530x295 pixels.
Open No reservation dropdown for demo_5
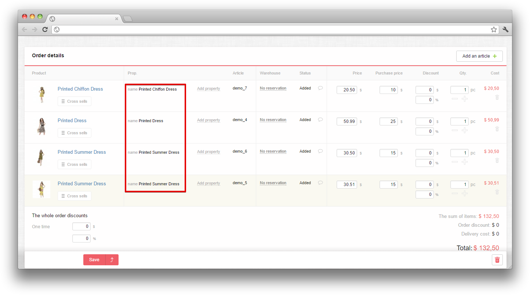click(x=273, y=183)
